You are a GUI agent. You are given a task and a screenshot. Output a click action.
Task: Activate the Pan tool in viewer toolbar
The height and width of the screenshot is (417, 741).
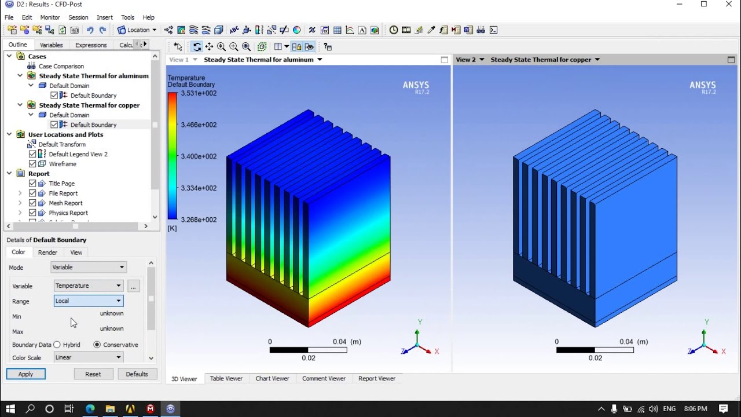point(209,47)
